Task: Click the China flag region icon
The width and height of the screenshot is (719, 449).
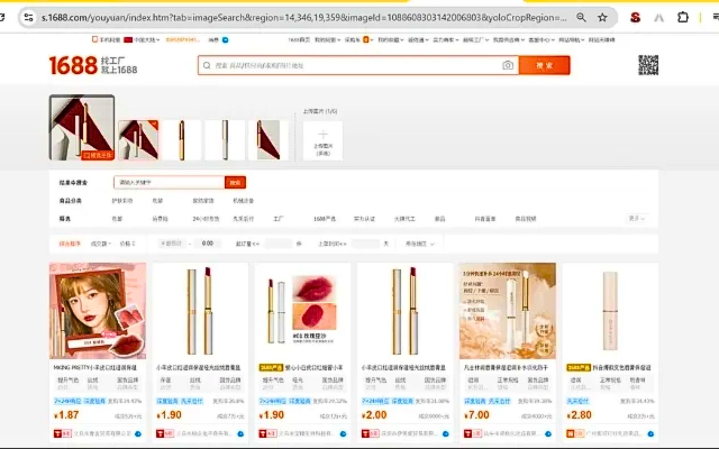Action: (x=128, y=40)
